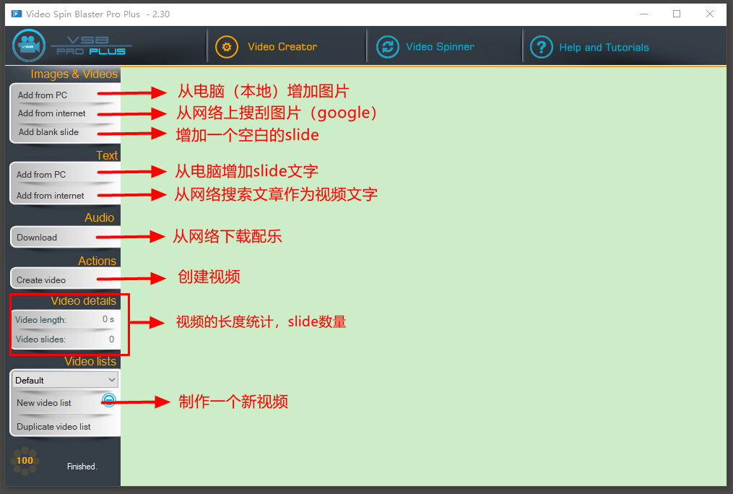733x494 pixels.
Task: Click the VSB PRO PLUS logo text
Action: (91, 45)
